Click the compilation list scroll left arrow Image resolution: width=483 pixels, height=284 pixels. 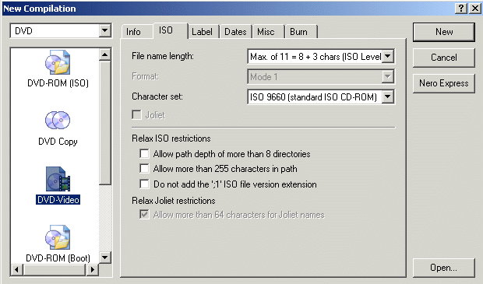17,270
